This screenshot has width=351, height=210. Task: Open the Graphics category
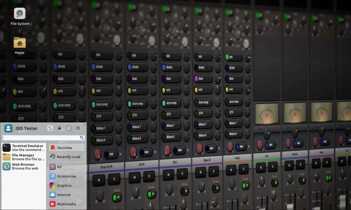(67, 186)
